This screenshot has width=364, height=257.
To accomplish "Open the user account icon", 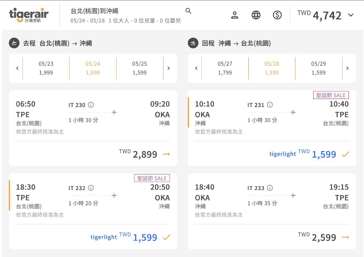I will (x=235, y=15).
